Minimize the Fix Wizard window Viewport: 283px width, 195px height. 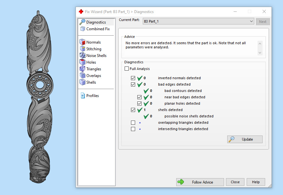(235, 11)
